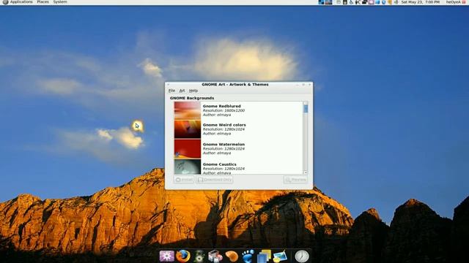
Task: Open the orange bean-shaped icon in dock
Action: click(x=232, y=256)
